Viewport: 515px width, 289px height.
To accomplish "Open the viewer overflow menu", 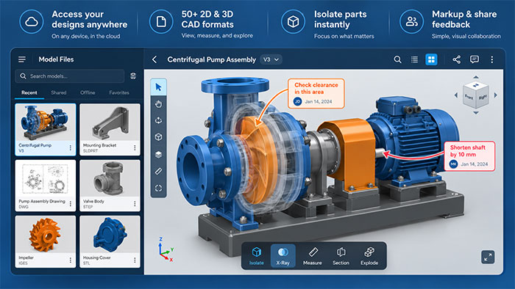I will pyautogui.click(x=491, y=59).
